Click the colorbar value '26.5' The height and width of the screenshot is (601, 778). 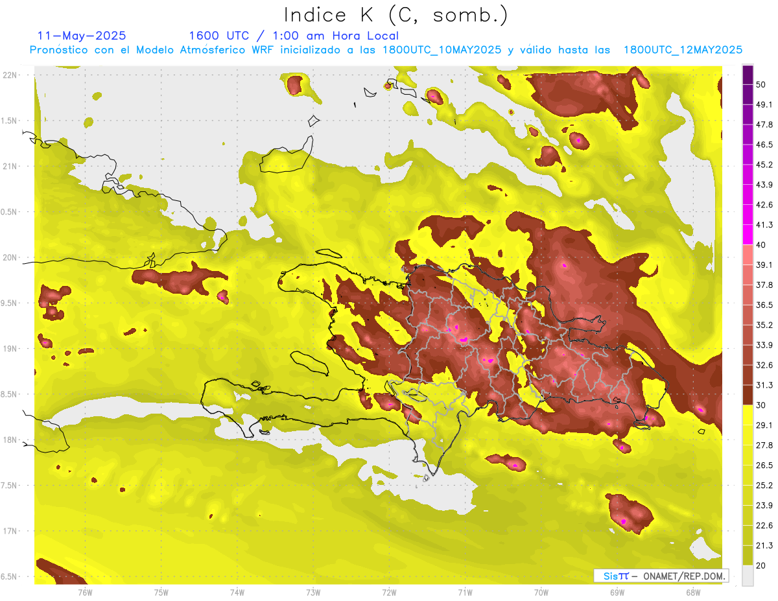(765, 465)
